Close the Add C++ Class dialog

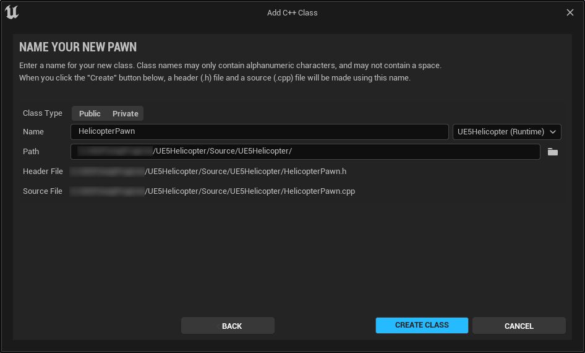pyautogui.click(x=570, y=12)
